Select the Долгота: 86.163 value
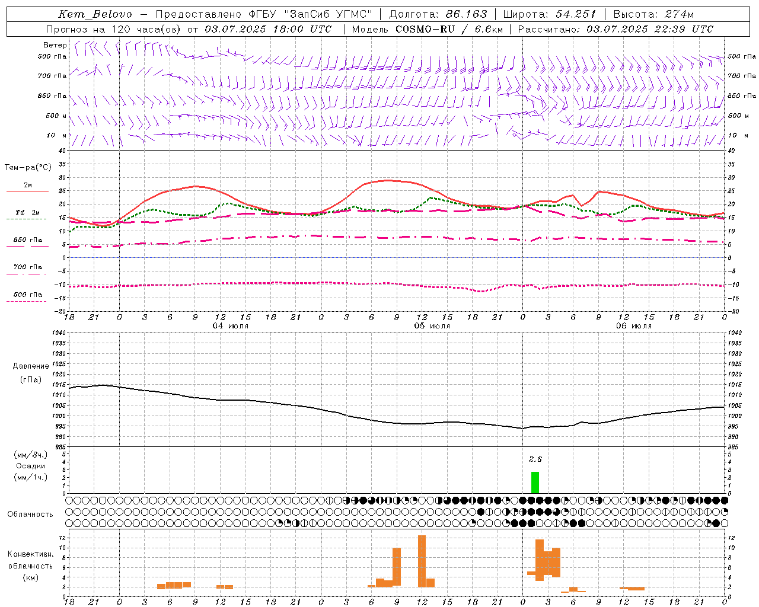Viewport: 759px width, 607px height. 438,14
